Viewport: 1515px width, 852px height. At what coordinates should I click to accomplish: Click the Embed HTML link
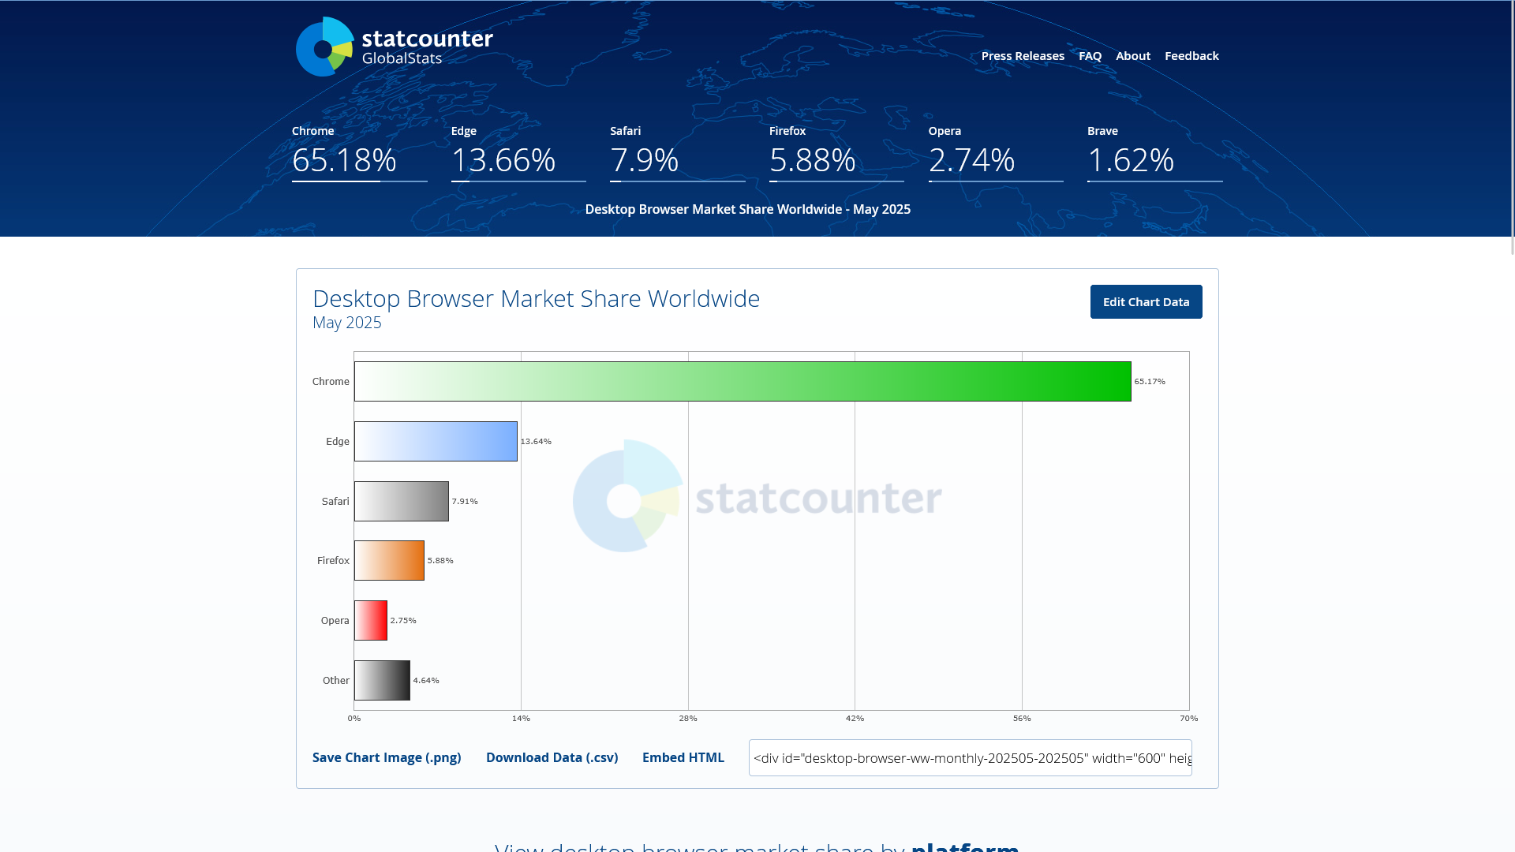683,757
